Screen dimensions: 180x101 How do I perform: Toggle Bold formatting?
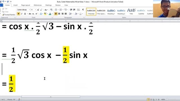tap(18, 14)
